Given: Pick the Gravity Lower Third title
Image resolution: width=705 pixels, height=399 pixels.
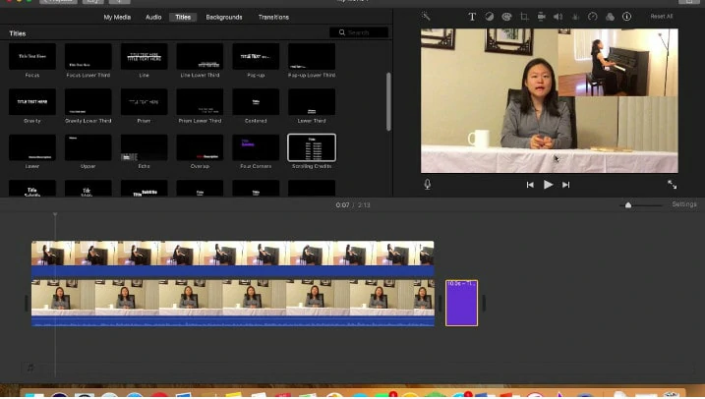Looking at the screenshot, I should point(88,101).
